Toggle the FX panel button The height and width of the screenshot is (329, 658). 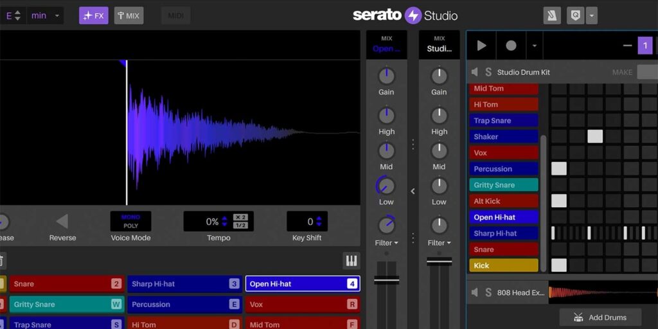pos(94,16)
